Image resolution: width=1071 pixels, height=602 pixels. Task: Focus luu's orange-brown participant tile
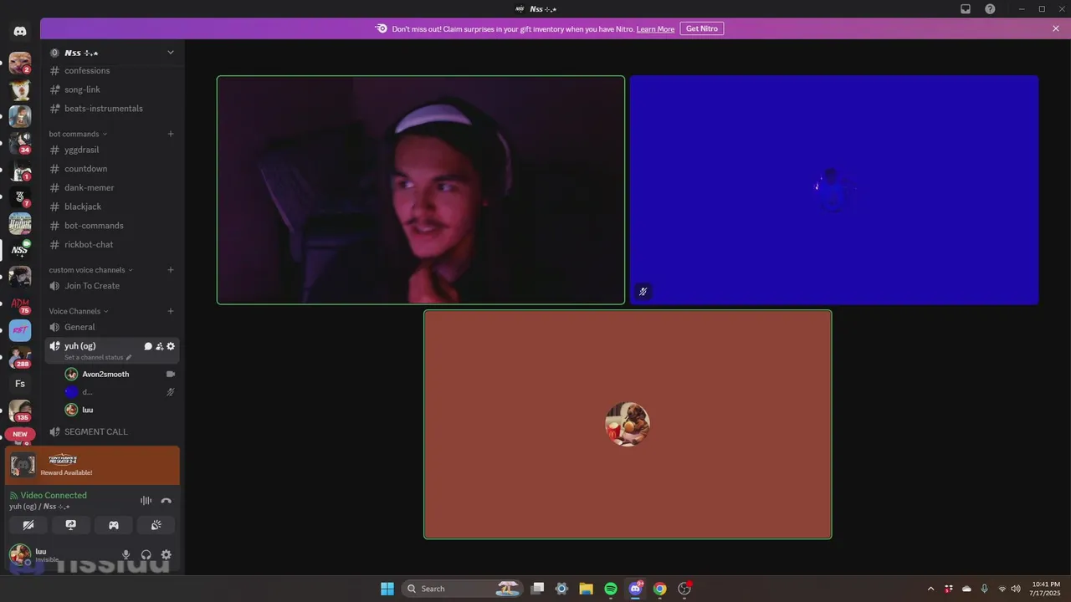pos(628,425)
